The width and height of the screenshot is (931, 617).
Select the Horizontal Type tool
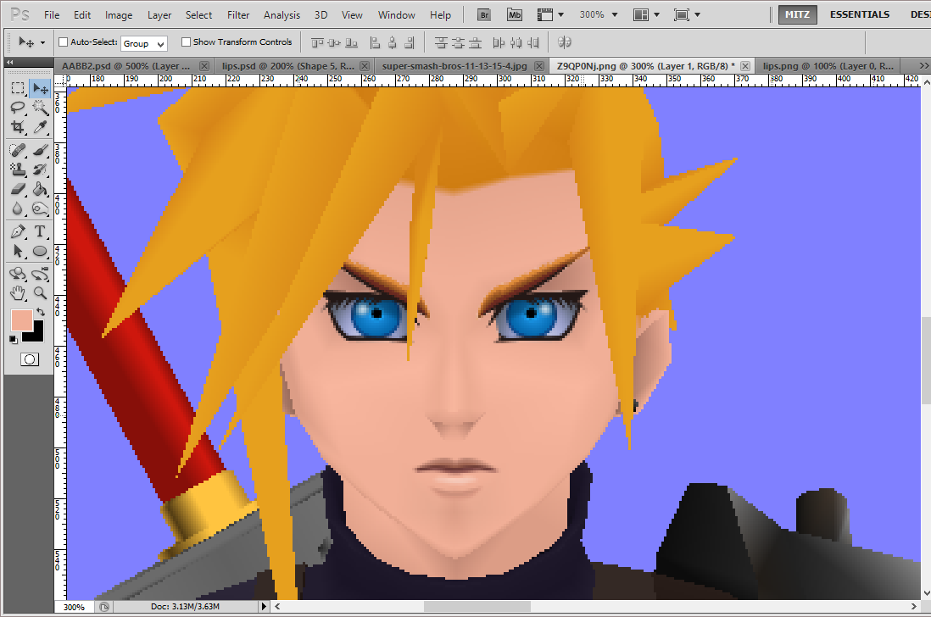point(41,232)
